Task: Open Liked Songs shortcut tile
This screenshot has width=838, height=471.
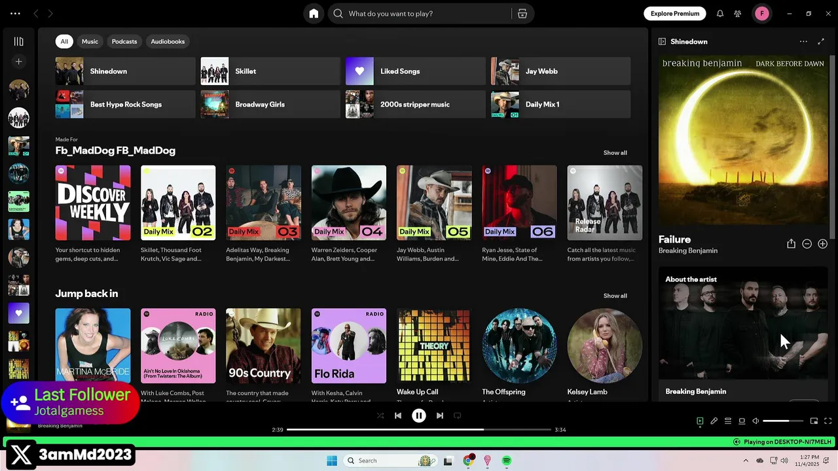Action: [416, 71]
